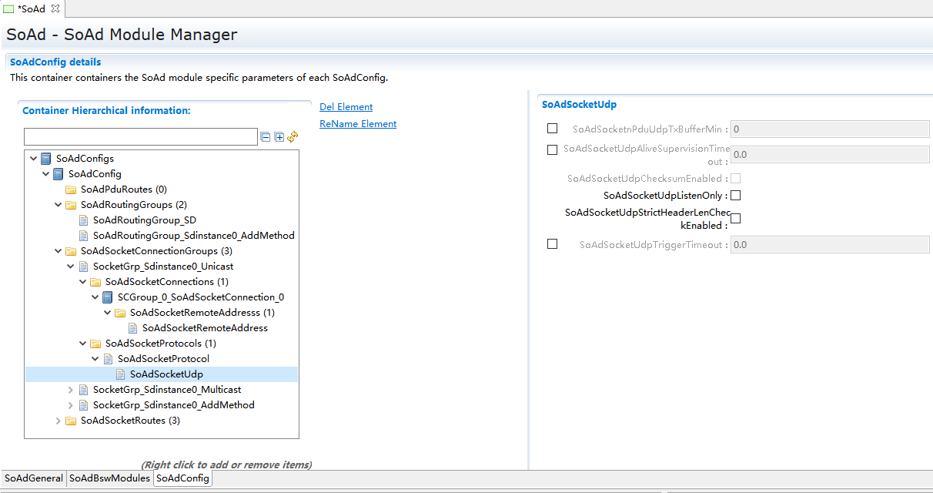Screen dimensions: 933x493
Task: Click the Collapse All tree icon
Action: (266, 137)
